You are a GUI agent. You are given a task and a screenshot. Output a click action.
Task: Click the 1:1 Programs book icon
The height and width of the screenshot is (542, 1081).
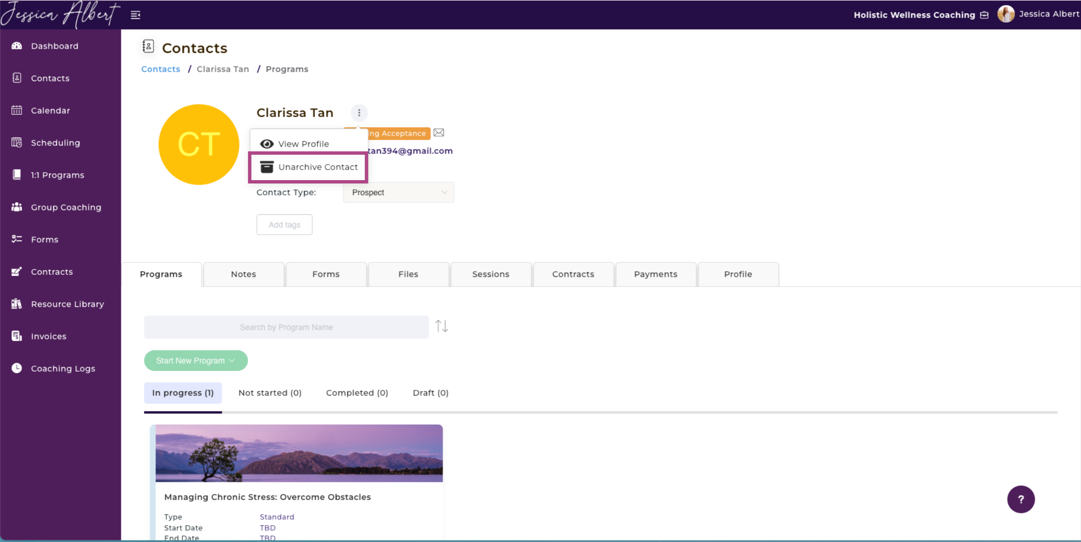tap(17, 175)
